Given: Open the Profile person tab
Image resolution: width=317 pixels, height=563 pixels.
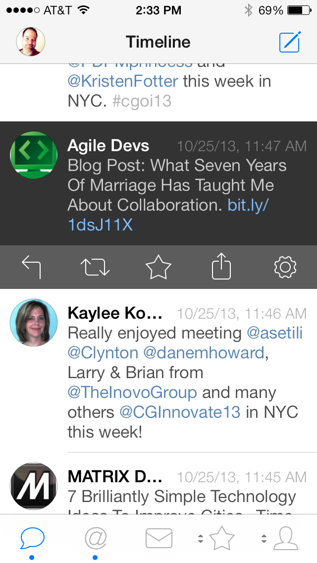Looking at the screenshot, I should [286, 538].
